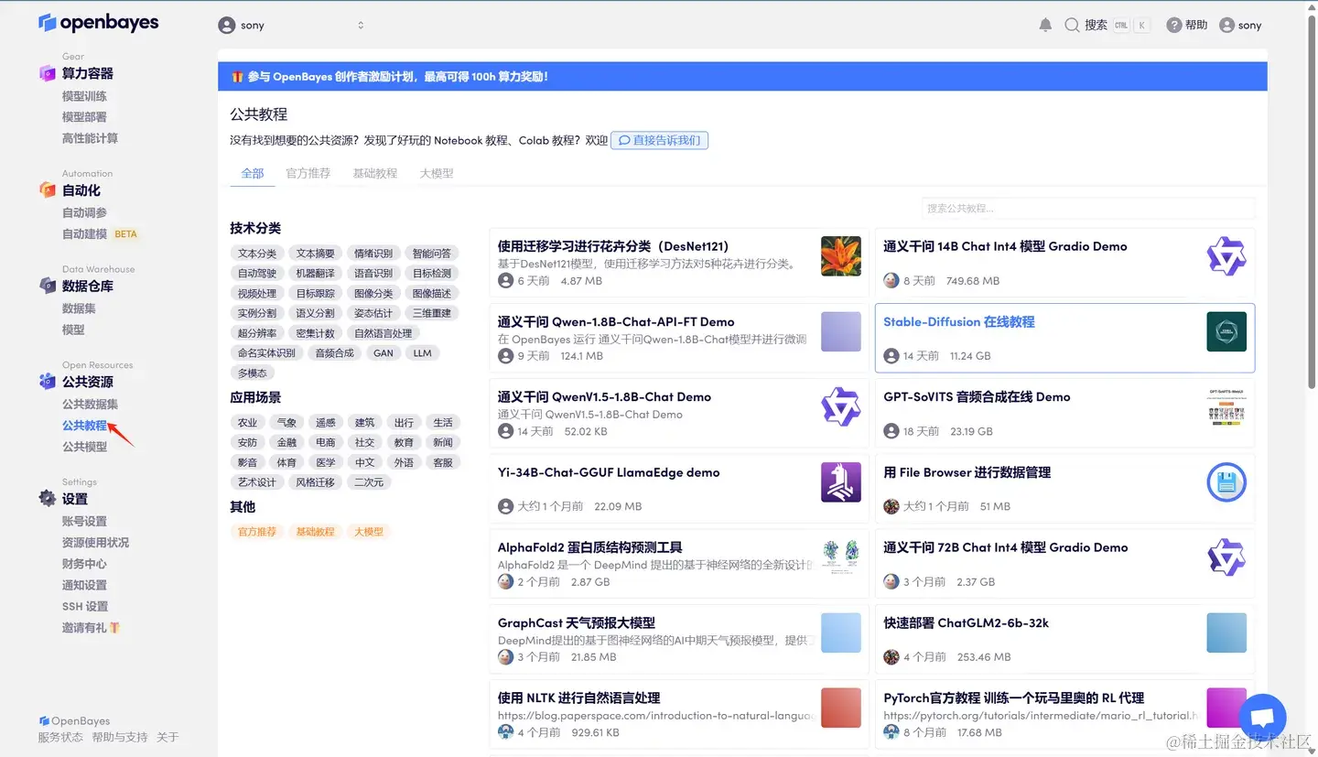Click the Qwen logo of QwenV1.5-1.8B card
The height and width of the screenshot is (757, 1318).
[841, 406]
